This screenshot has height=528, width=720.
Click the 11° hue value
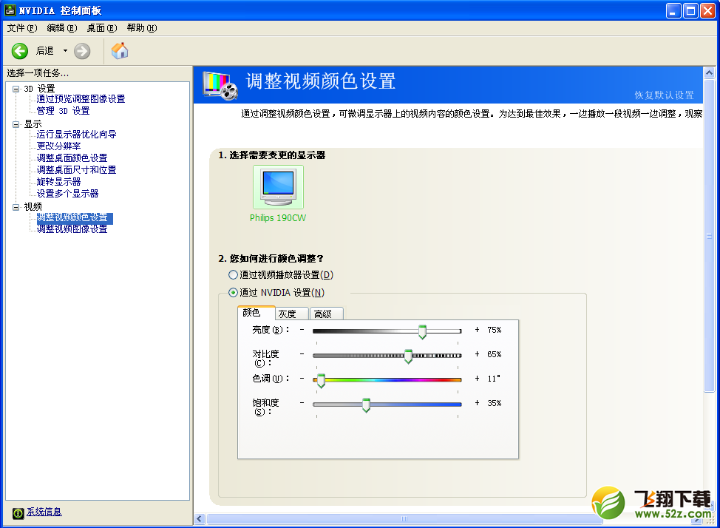click(x=494, y=379)
